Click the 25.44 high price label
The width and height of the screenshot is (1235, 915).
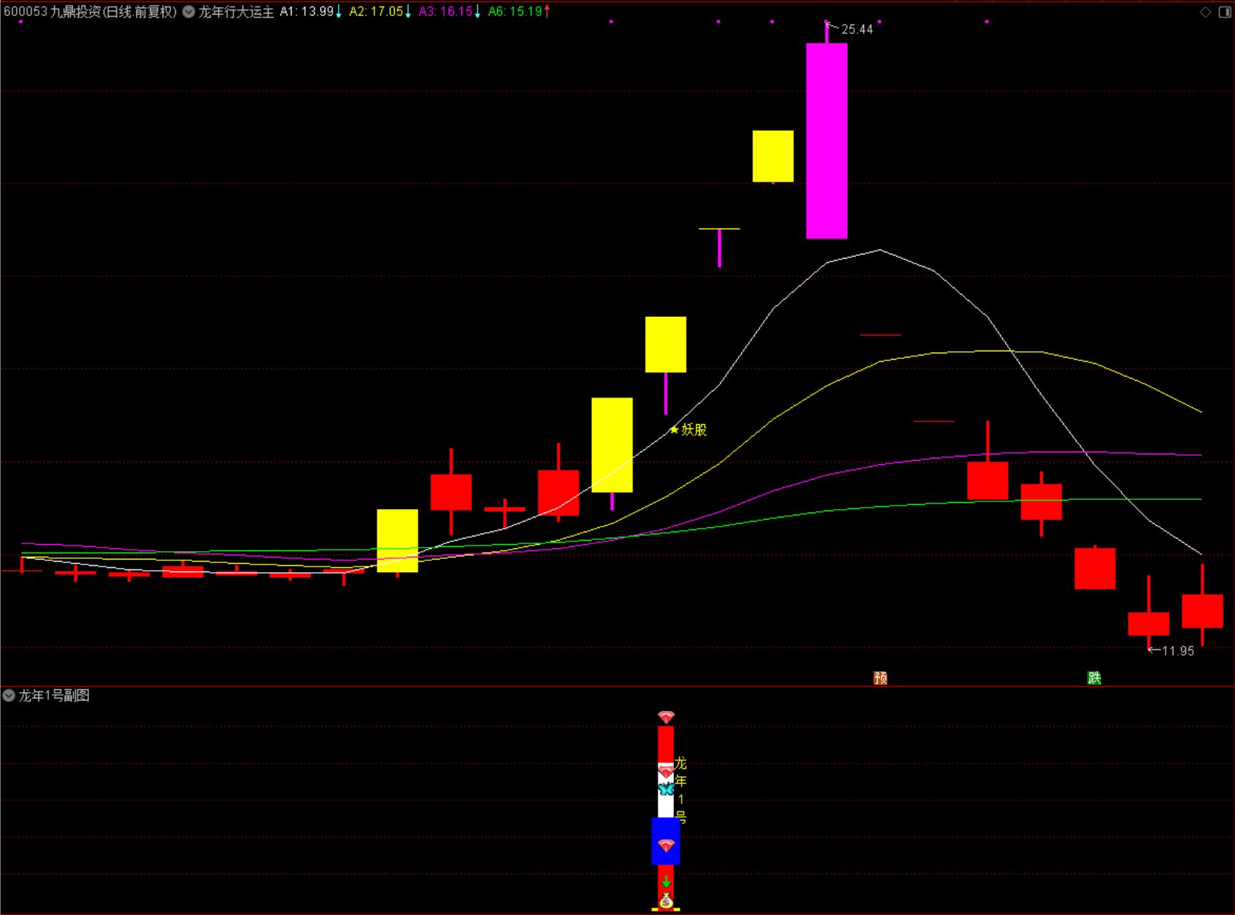click(856, 29)
